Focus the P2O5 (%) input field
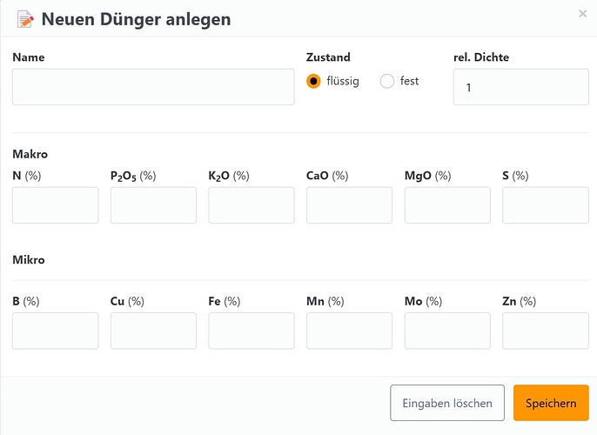 click(153, 205)
